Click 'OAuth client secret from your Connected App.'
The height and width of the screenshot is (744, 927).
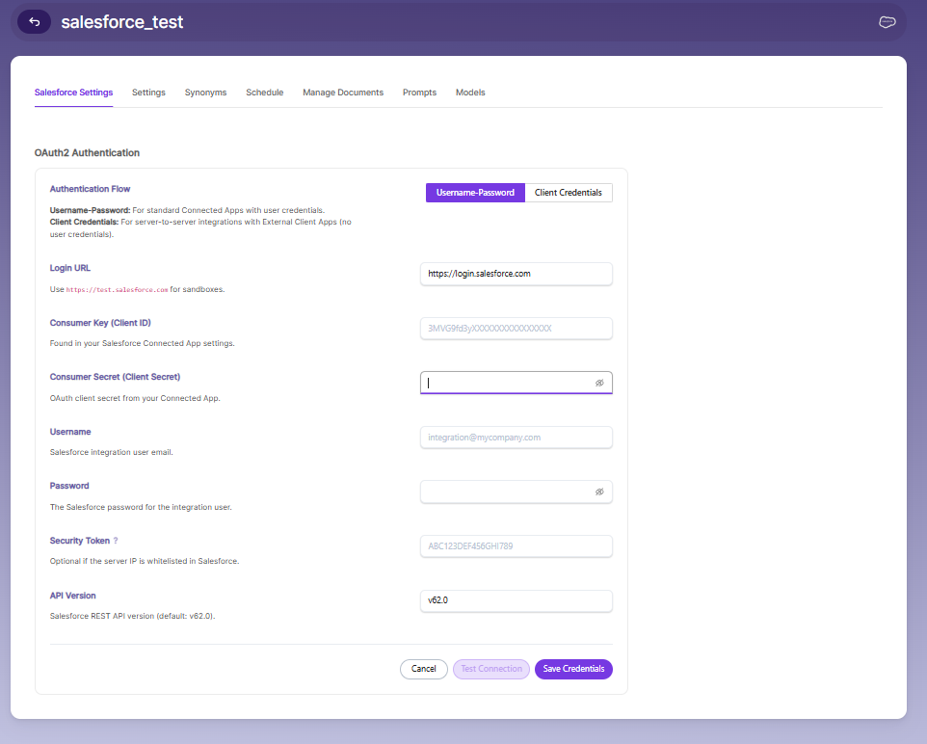click(135, 398)
